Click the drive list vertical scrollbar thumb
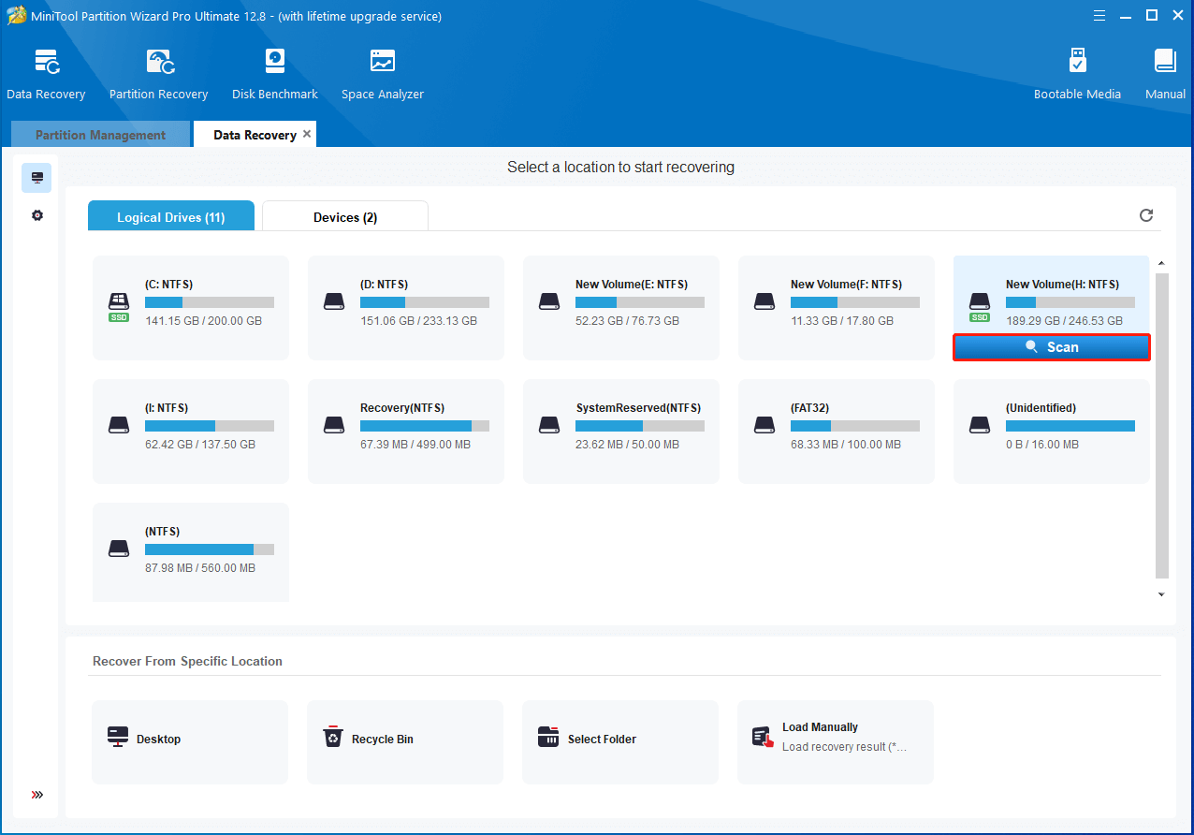 pos(1162,426)
